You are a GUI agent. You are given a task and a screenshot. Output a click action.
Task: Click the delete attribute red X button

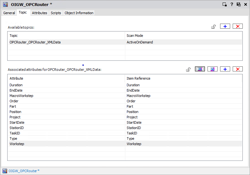[238, 69]
